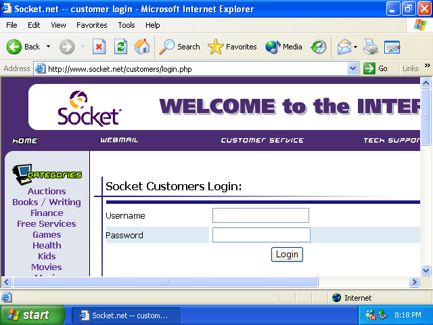Viewport: 433px width, 325px height.
Task: Print the page with printer icon
Action: point(371,47)
